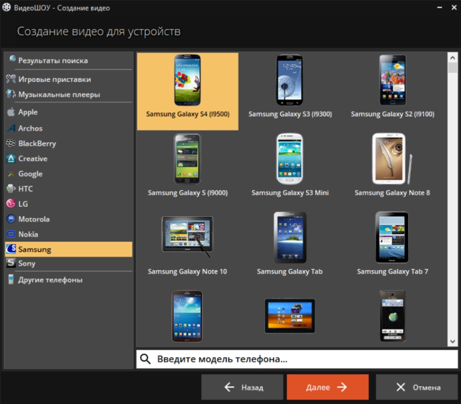Click the Archos logo icon

click(11, 128)
